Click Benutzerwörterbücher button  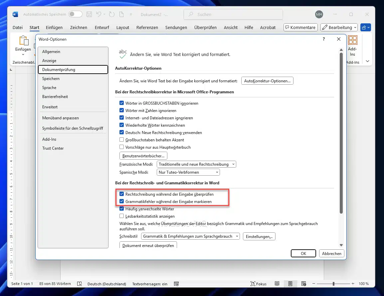pos(143,156)
